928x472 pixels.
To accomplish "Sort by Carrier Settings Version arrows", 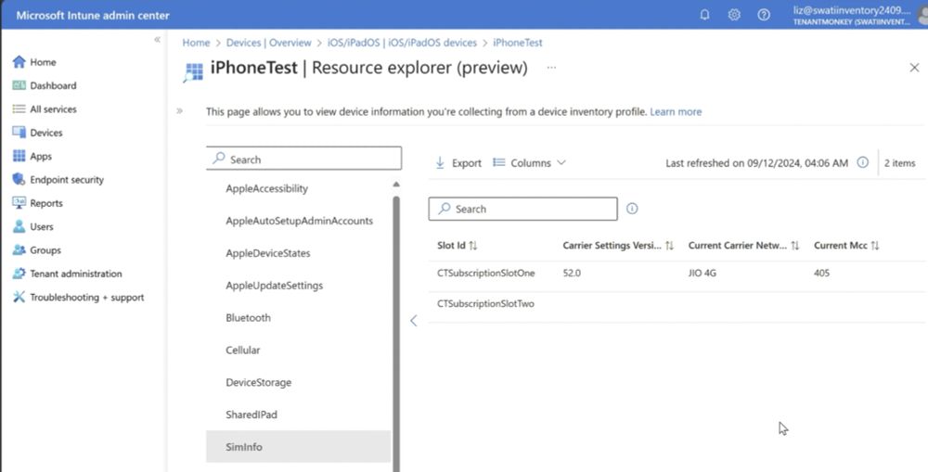I will tap(669, 246).
